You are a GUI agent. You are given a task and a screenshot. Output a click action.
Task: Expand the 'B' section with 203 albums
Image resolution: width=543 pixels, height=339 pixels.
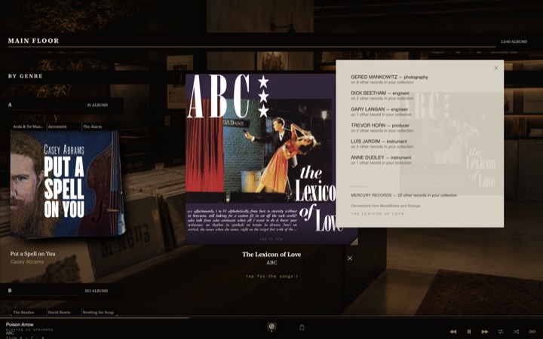point(62,291)
